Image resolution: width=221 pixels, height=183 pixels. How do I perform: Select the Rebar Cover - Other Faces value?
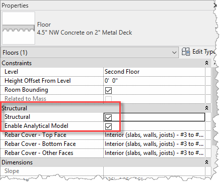[x=154, y=153]
